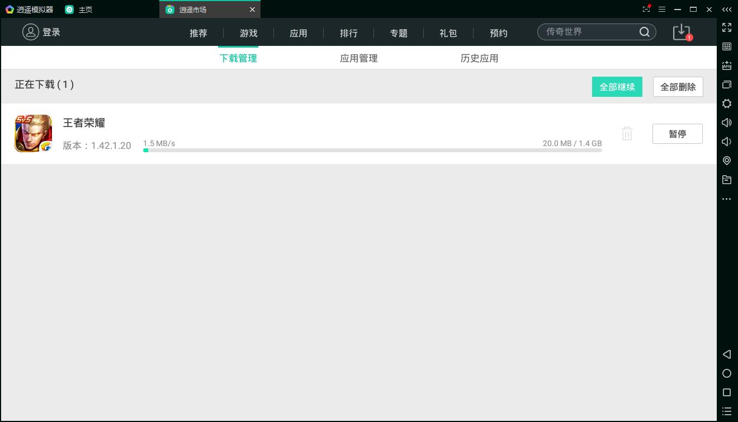Open the hamburger menu in title bar
Screen dimensions: 738x422
tap(662, 10)
